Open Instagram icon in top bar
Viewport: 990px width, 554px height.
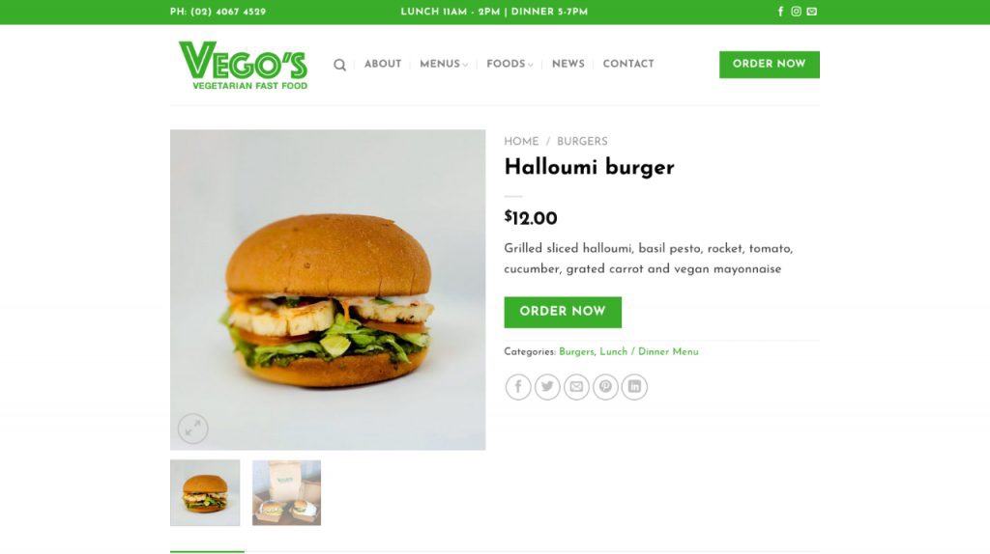(x=797, y=12)
